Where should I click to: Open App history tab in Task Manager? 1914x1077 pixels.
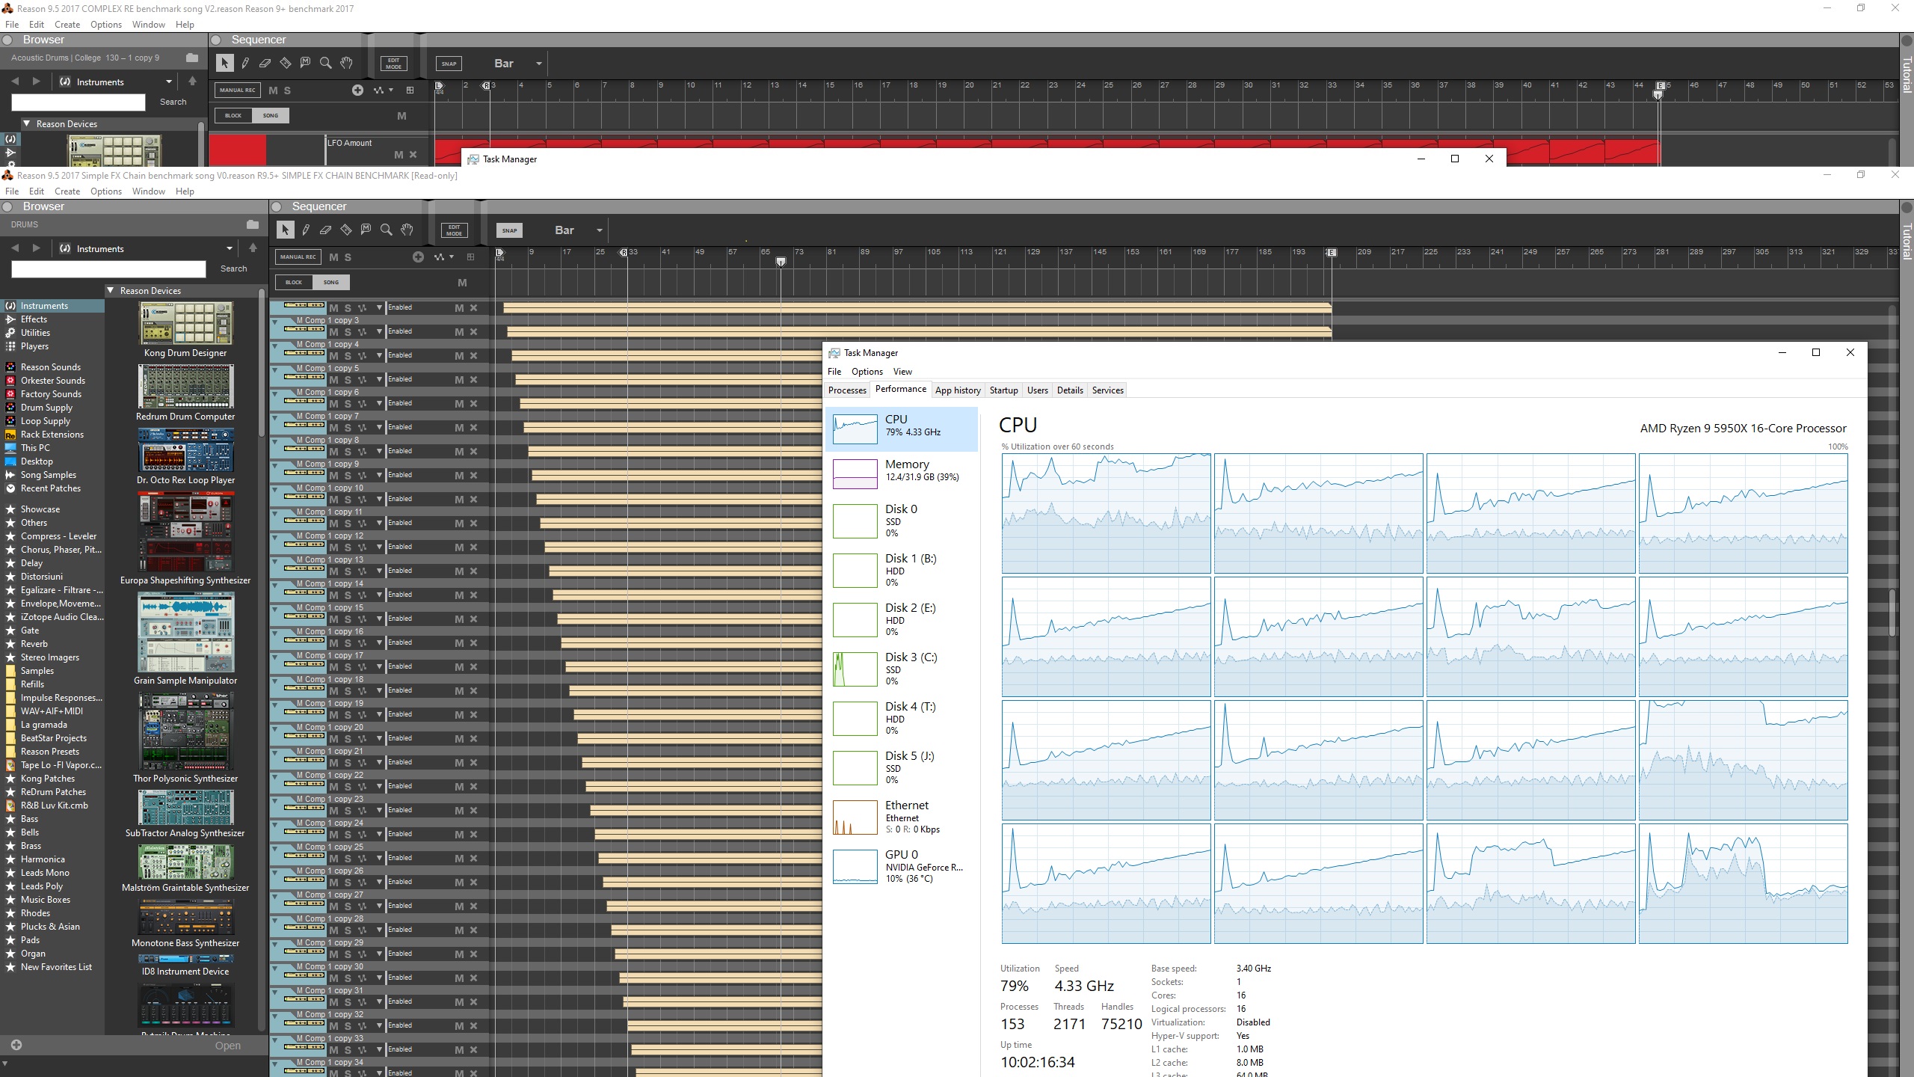[x=958, y=390]
